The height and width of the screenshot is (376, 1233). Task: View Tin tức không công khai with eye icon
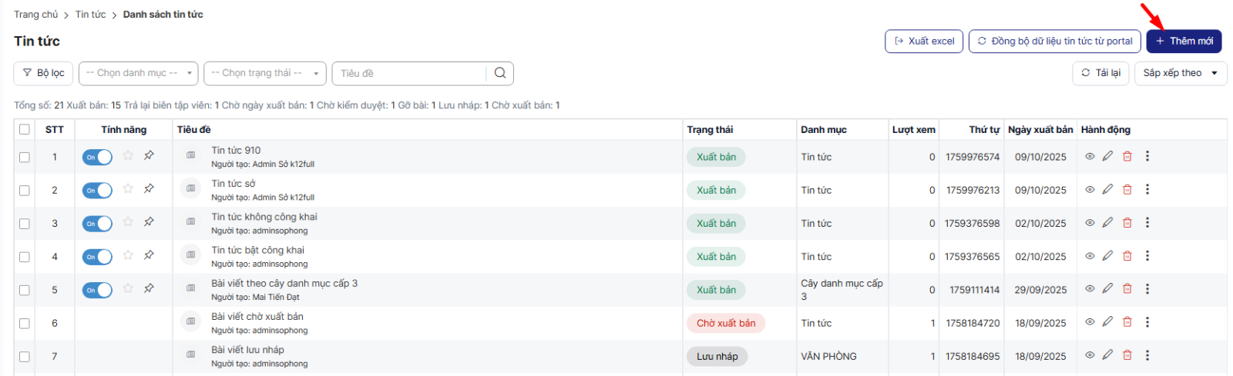point(1090,223)
